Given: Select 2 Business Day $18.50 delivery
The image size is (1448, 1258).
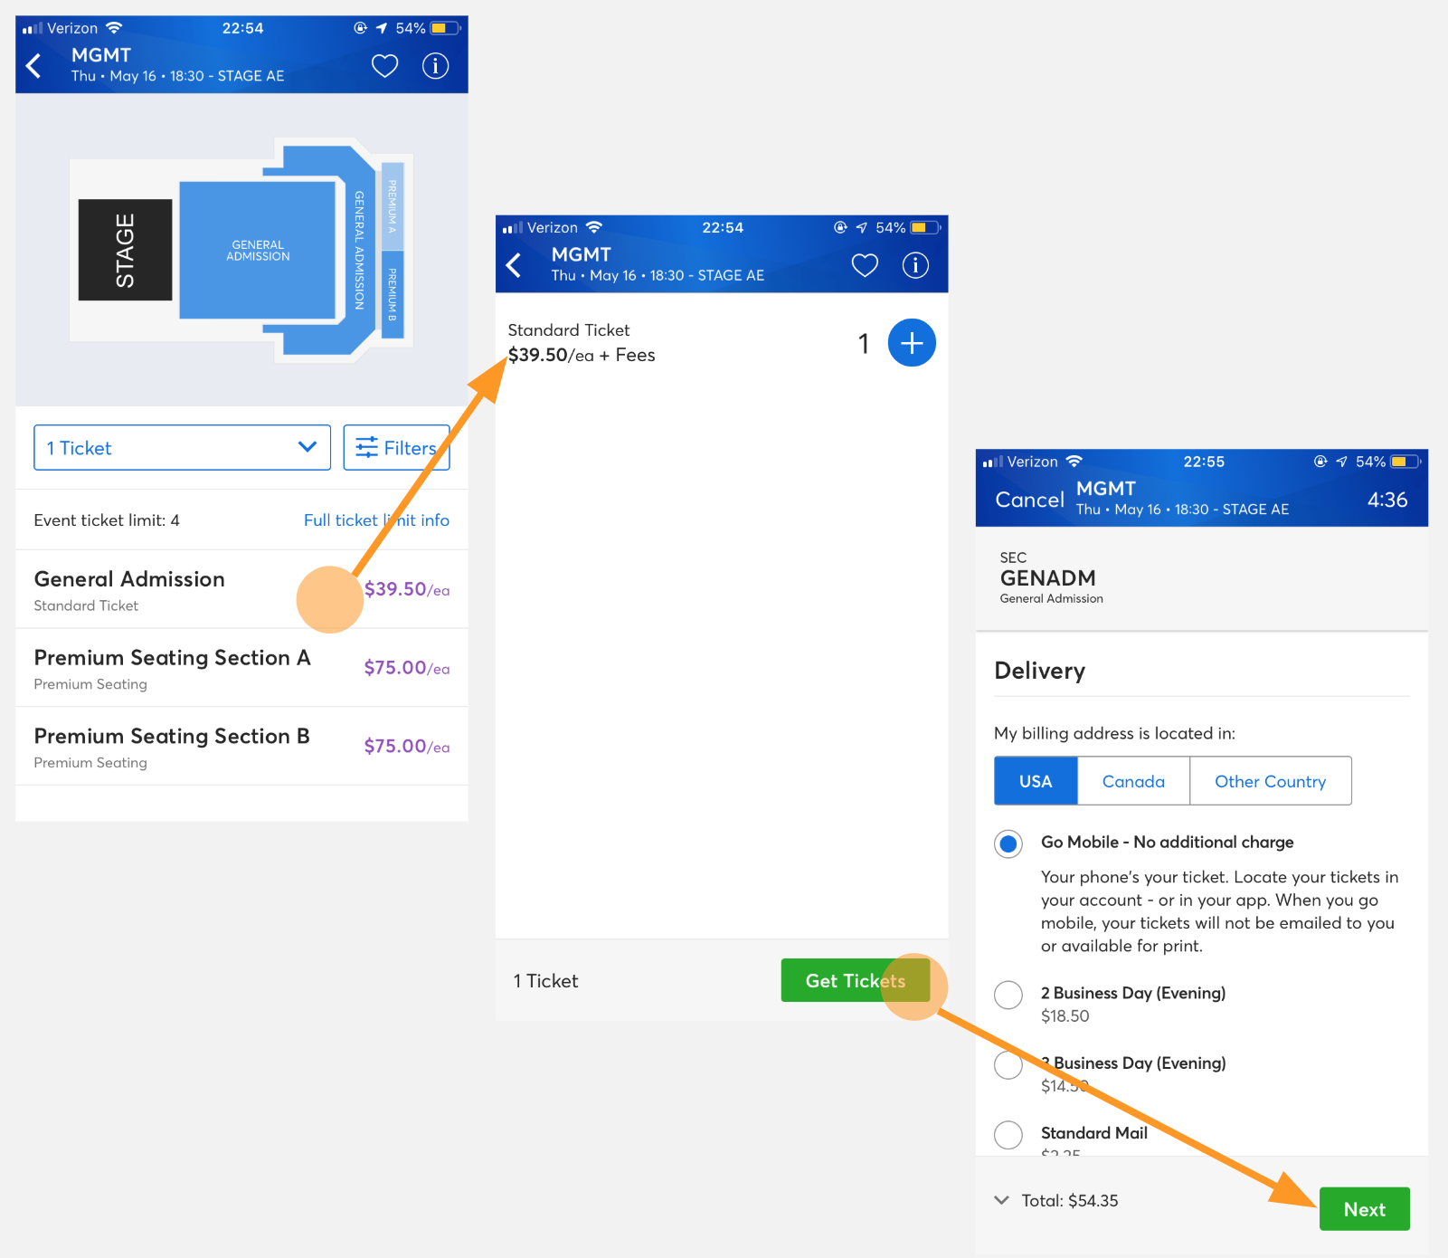Looking at the screenshot, I should (1008, 995).
